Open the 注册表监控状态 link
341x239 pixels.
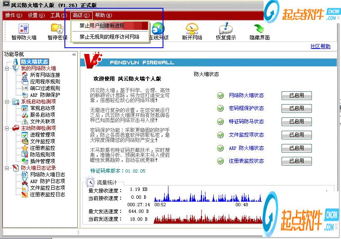click(x=246, y=161)
